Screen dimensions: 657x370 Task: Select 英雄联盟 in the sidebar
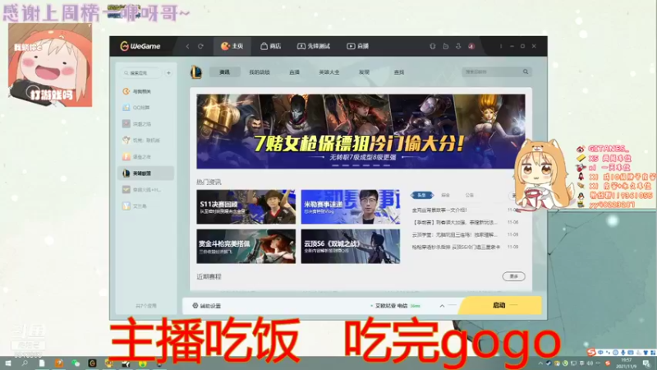point(145,173)
